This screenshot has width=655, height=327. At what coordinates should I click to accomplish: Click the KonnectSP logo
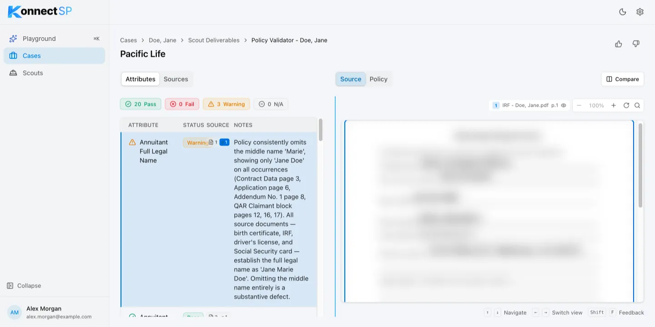[40, 11]
